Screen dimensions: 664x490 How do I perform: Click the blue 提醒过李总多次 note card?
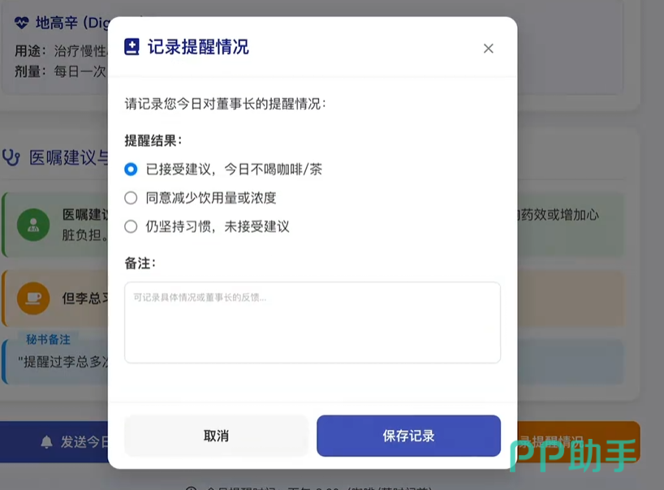[55, 362]
